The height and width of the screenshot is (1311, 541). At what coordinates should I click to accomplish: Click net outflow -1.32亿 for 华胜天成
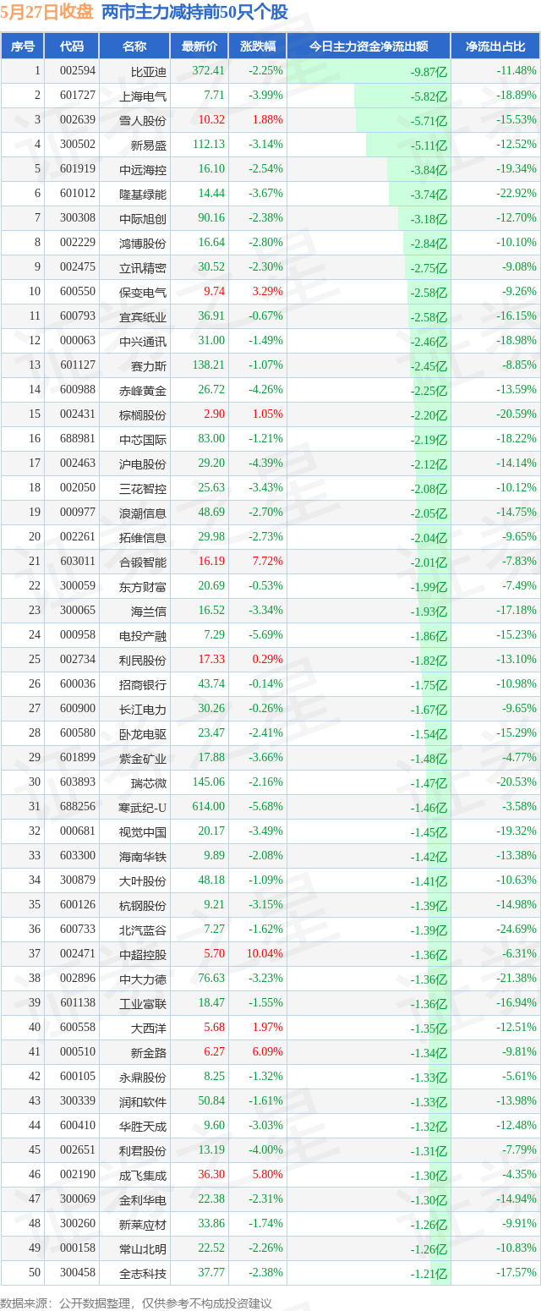(x=429, y=1127)
